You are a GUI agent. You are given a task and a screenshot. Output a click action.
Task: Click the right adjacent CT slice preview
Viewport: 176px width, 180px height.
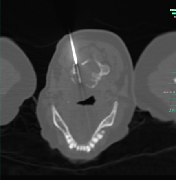click(156, 76)
